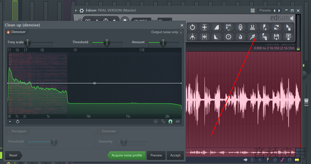Click the Declicker Sensivity slider knob

point(124,142)
